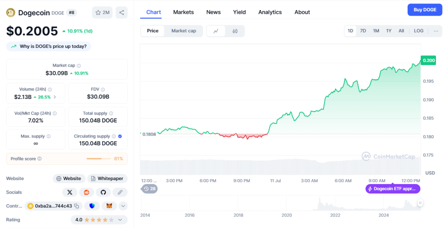Add Dogecoin to watchlist via star button
The width and height of the screenshot is (446, 228).
coord(102,13)
